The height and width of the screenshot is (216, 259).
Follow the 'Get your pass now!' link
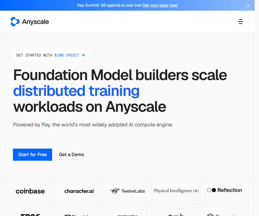(160, 5)
